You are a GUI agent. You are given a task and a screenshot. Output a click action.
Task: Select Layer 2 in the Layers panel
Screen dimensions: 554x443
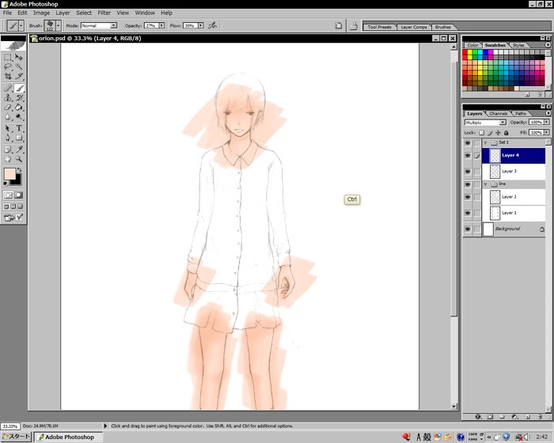pos(509,196)
